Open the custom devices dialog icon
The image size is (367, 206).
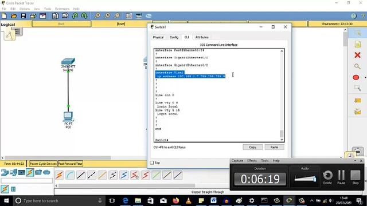[139, 16]
